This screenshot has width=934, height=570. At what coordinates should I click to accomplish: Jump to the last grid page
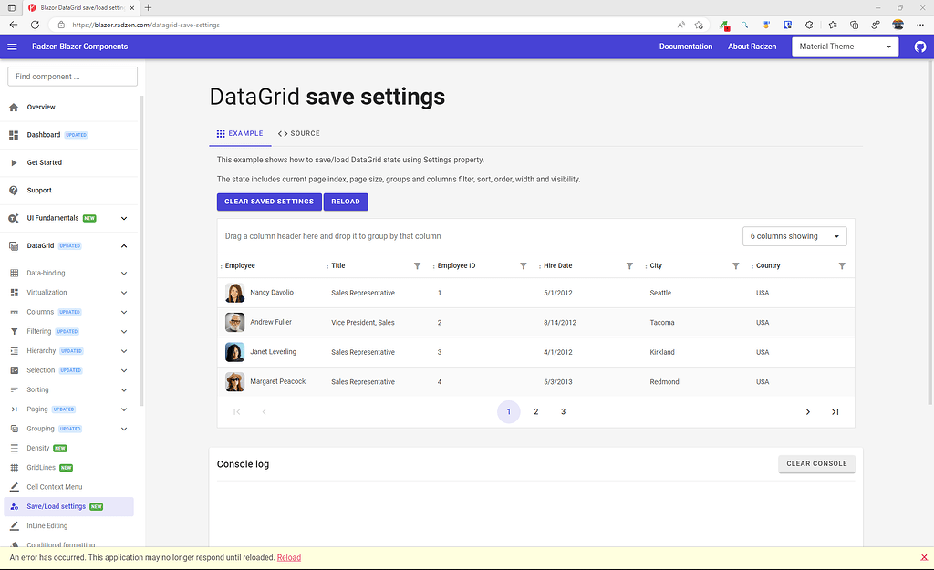coord(834,411)
